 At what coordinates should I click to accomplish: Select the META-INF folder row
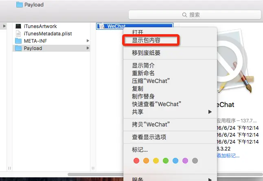tap(51, 41)
